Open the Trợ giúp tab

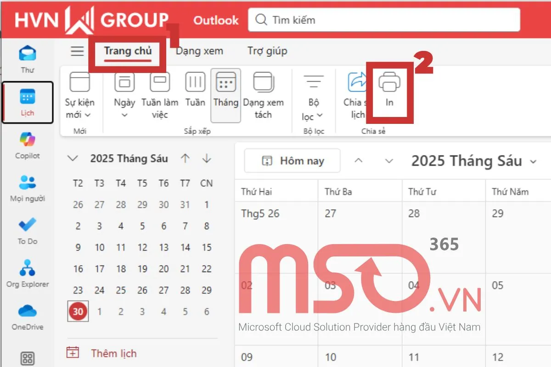[x=267, y=51]
